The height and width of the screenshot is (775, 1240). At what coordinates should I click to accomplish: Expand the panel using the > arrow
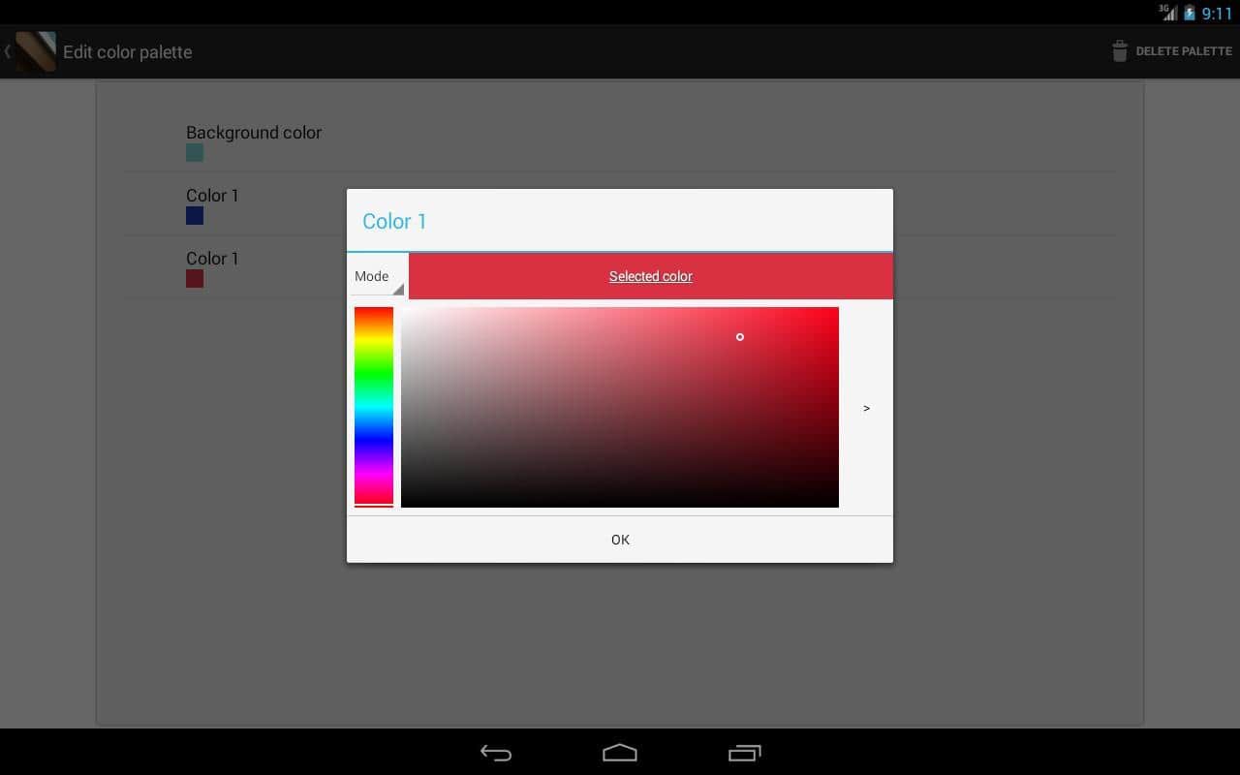pyautogui.click(x=866, y=409)
